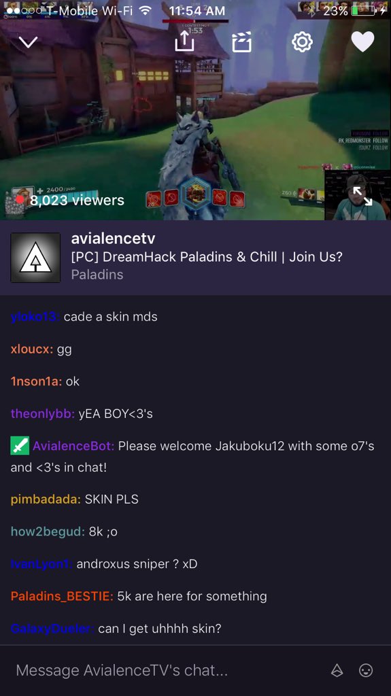
Task: Open the bits icon in chat box
Action: 337,670
